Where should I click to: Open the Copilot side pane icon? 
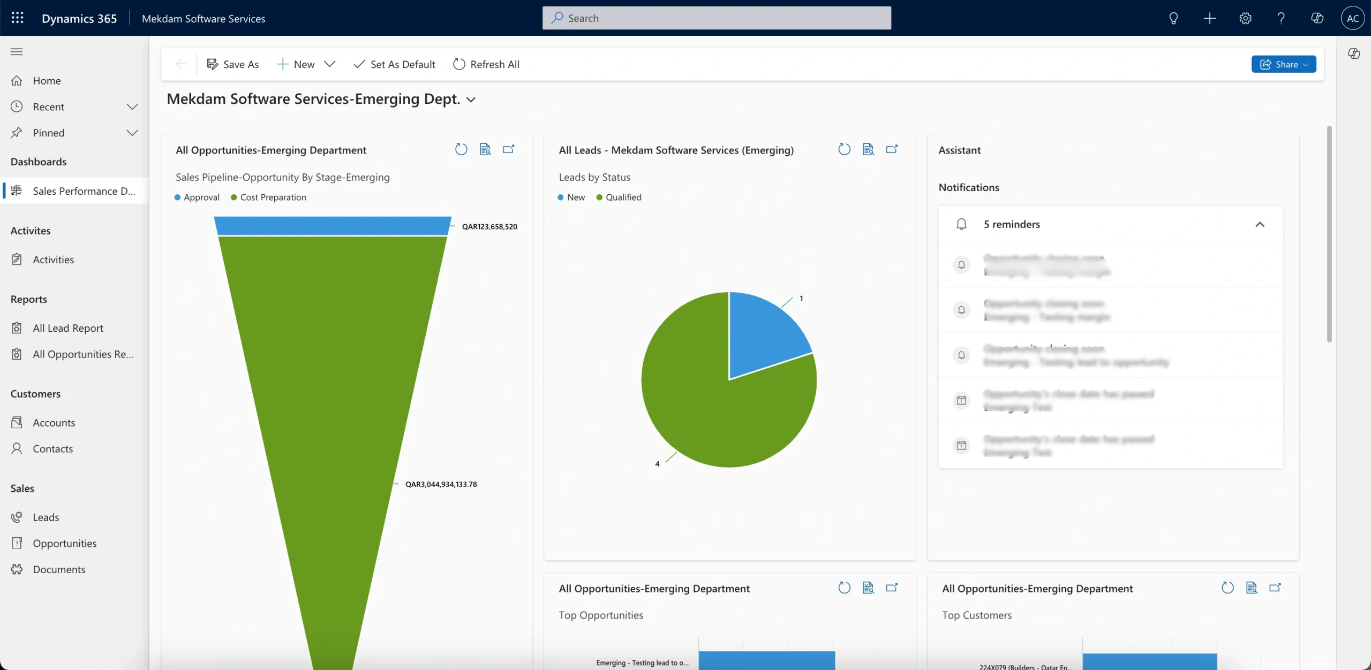pos(1354,53)
